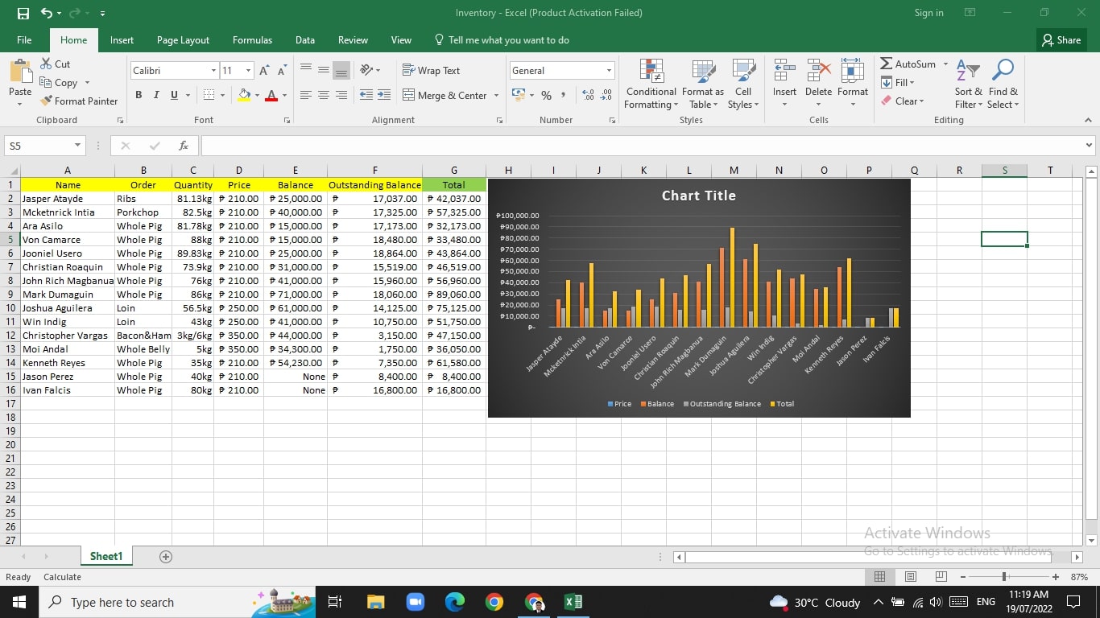Toggle Italic formatting
The height and width of the screenshot is (618, 1100).
click(156, 95)
